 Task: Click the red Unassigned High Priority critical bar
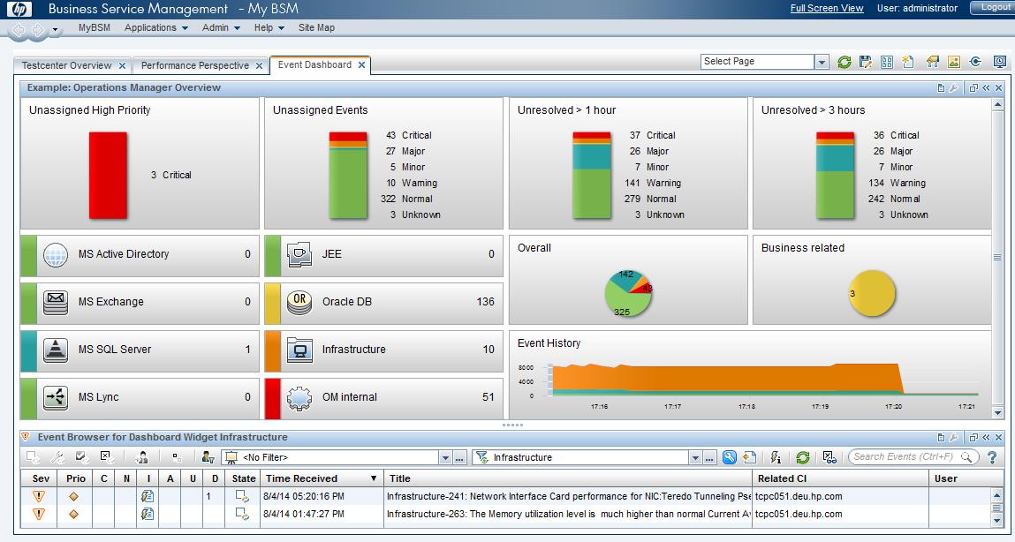(x=108, y=175)
